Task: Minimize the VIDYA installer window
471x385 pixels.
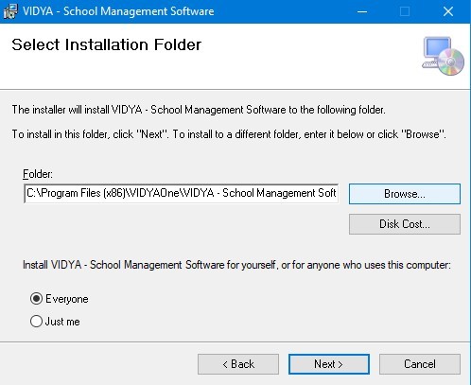Action: click(362, 11)
